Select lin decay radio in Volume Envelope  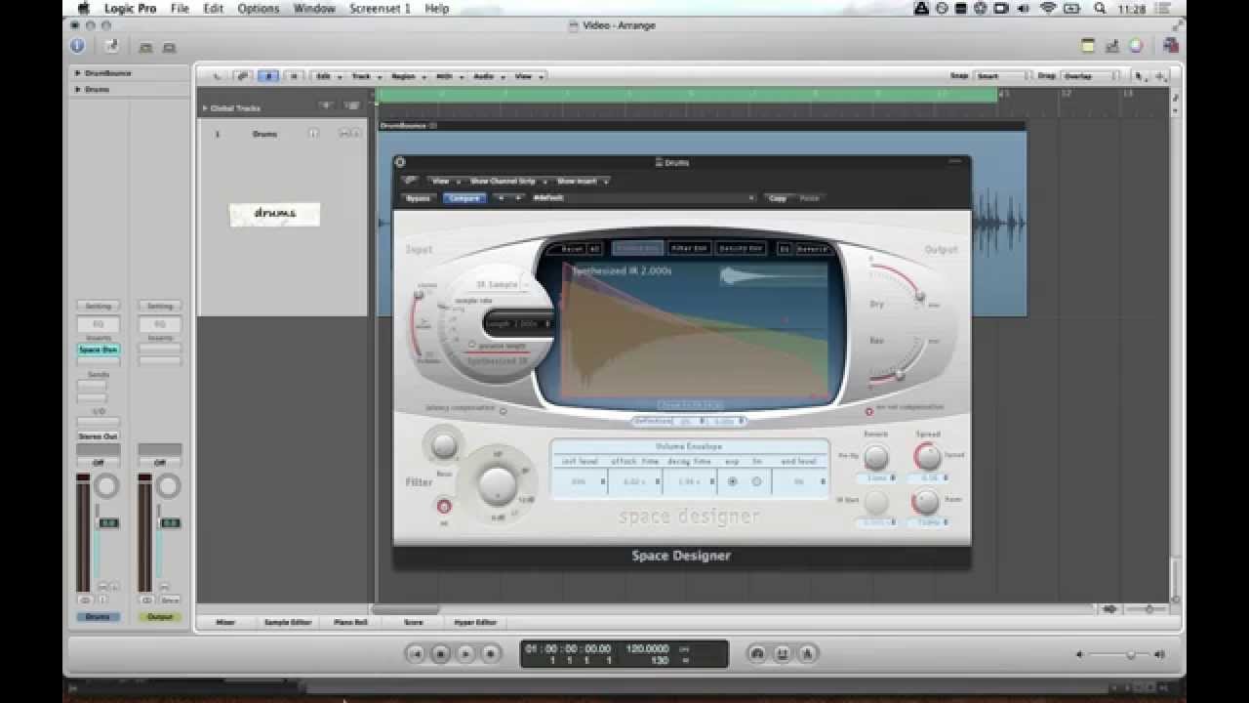coord(756,481)
